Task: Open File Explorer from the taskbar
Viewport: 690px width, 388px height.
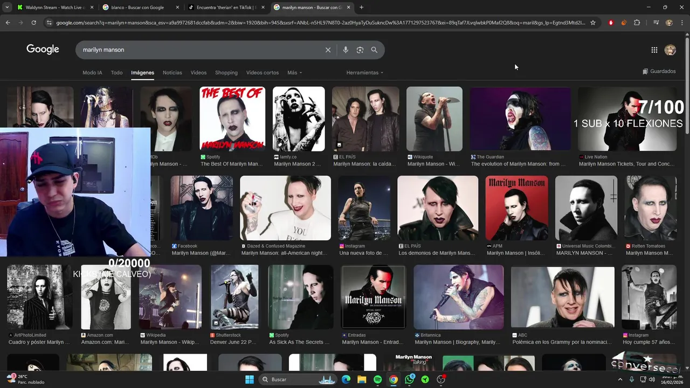Action: [x=362, y=379]
